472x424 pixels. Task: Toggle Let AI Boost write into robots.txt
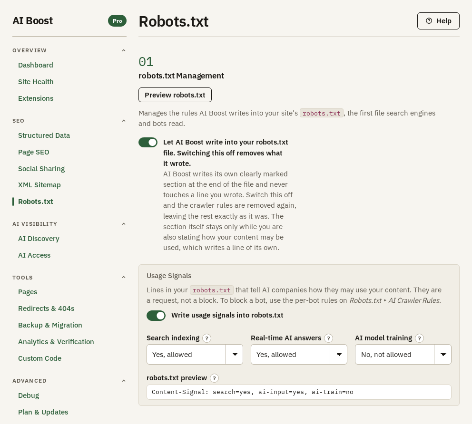pyautogui.click(x=148, y=142)
